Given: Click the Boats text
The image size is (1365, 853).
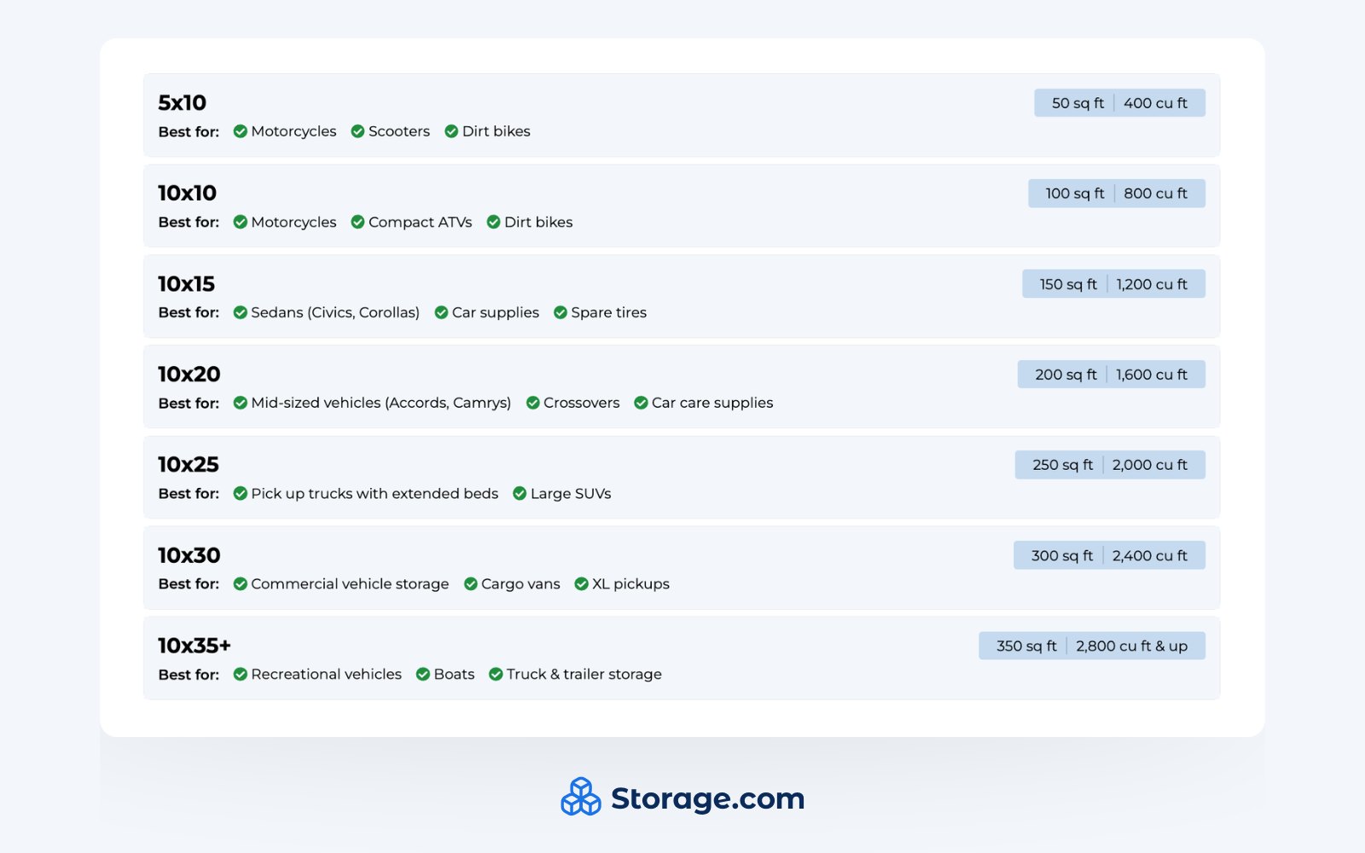Looking at the screenshot, I should [x=454, y=674].
